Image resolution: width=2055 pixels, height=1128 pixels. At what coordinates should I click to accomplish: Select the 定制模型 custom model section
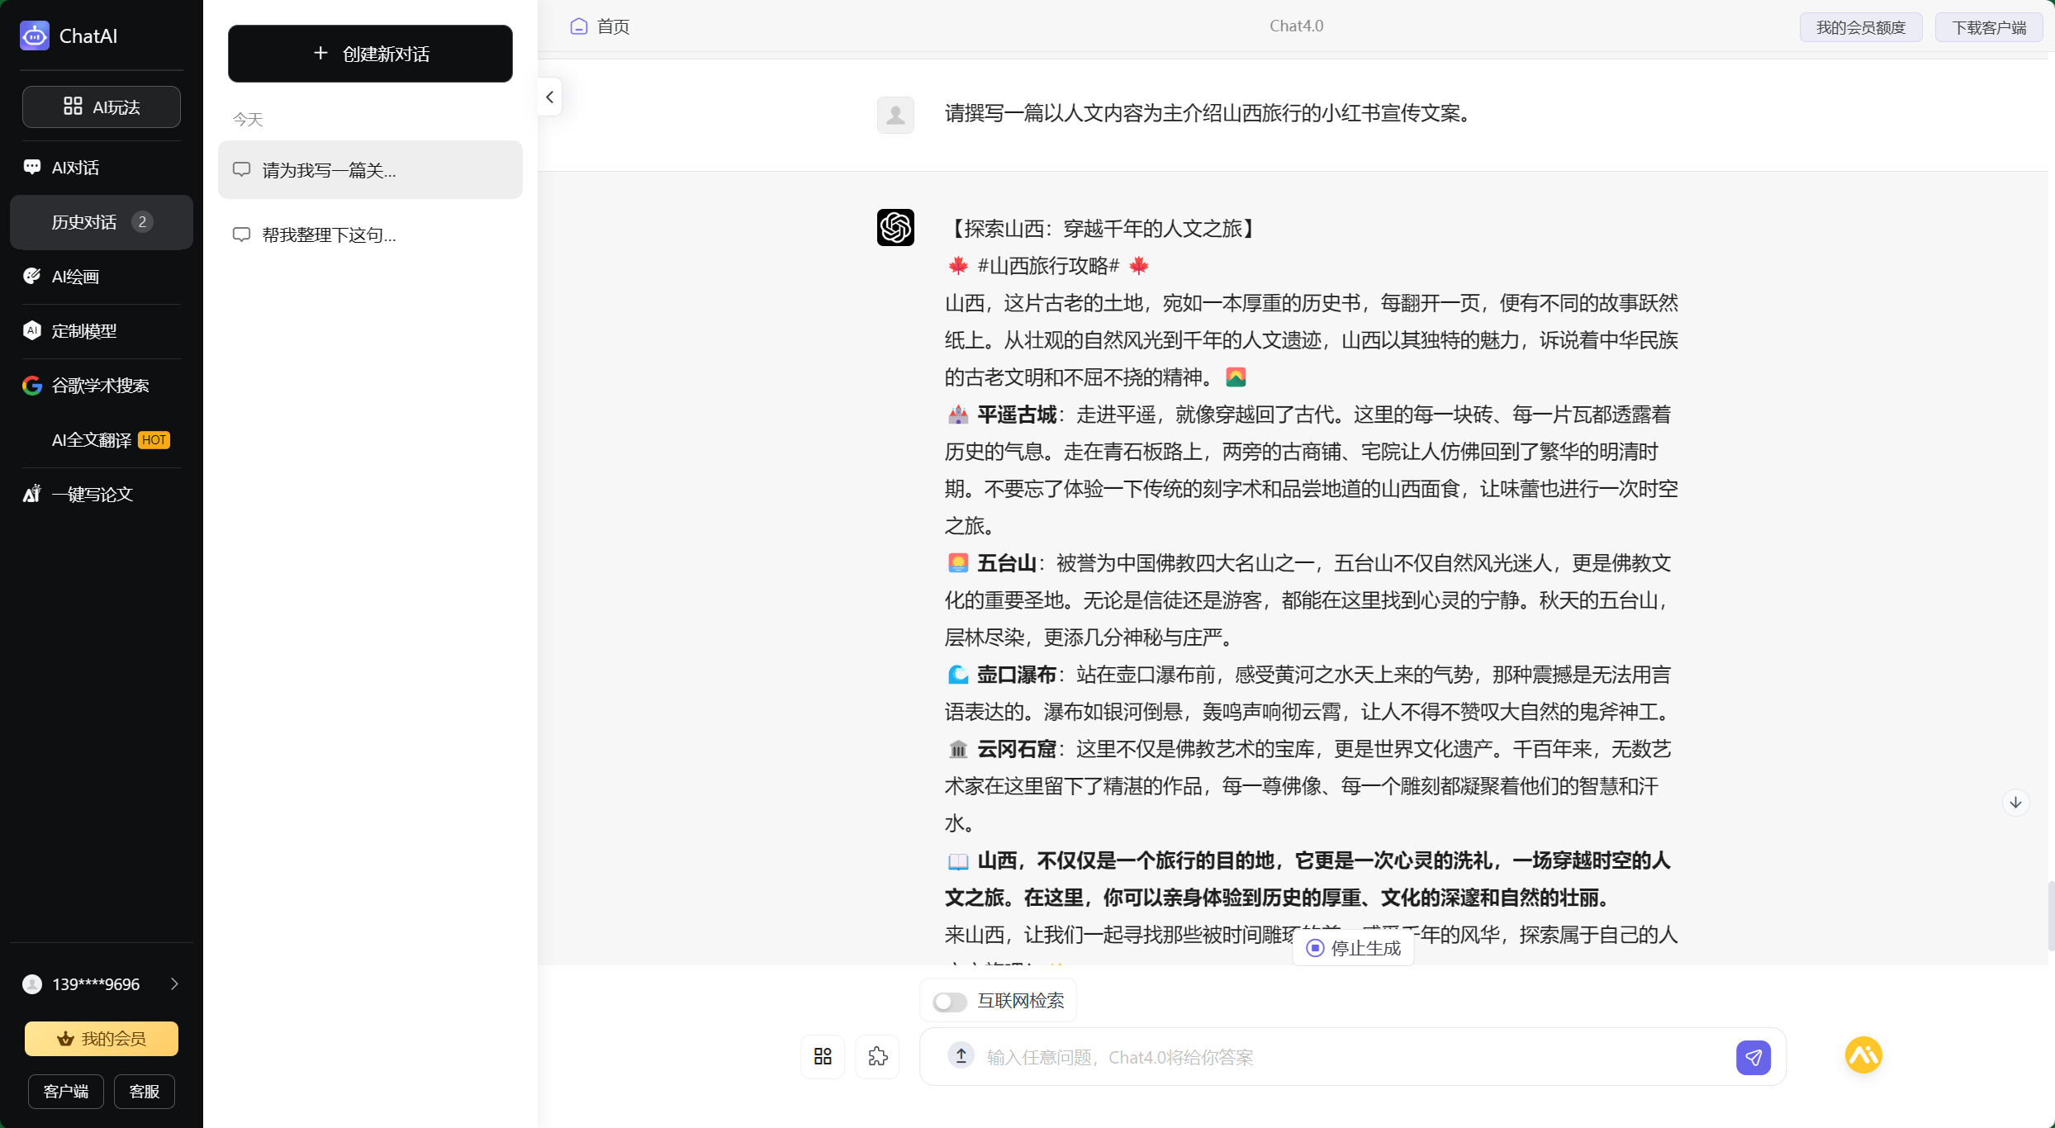[x=83, y=330]
